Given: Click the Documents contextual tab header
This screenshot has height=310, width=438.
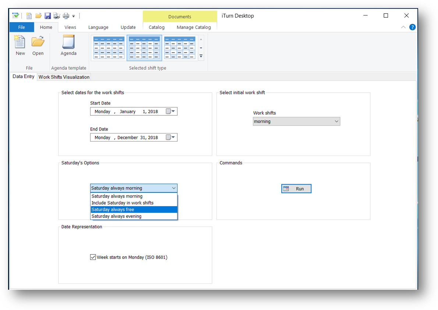Looking at the screenshot, I should click(x=180, y=17).
